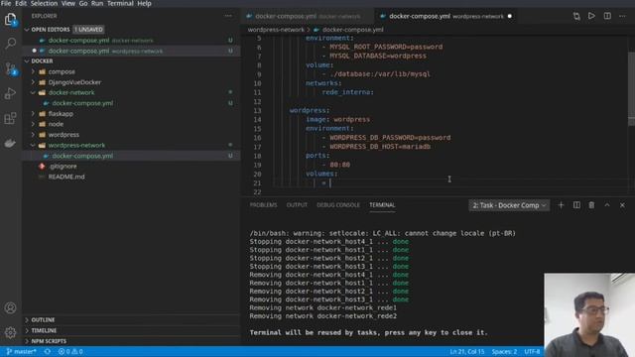
Task: Open the Manage gear icon
Action: tap(11, 332)
